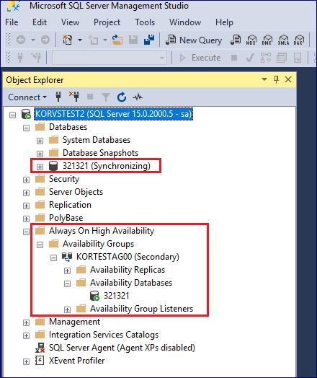Click the Filter funnel icon
The height and width of the screenshot is (378, 317).
click(106, 97)
